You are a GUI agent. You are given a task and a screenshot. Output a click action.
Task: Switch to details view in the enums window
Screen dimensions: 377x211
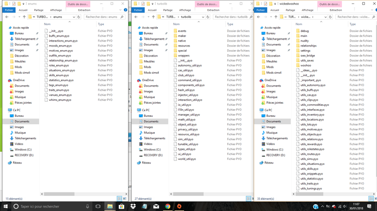coord(119,198)
